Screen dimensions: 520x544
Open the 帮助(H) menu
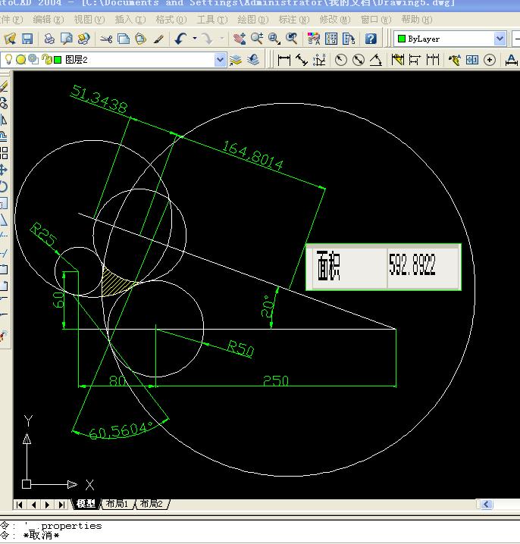coord(417,20)
